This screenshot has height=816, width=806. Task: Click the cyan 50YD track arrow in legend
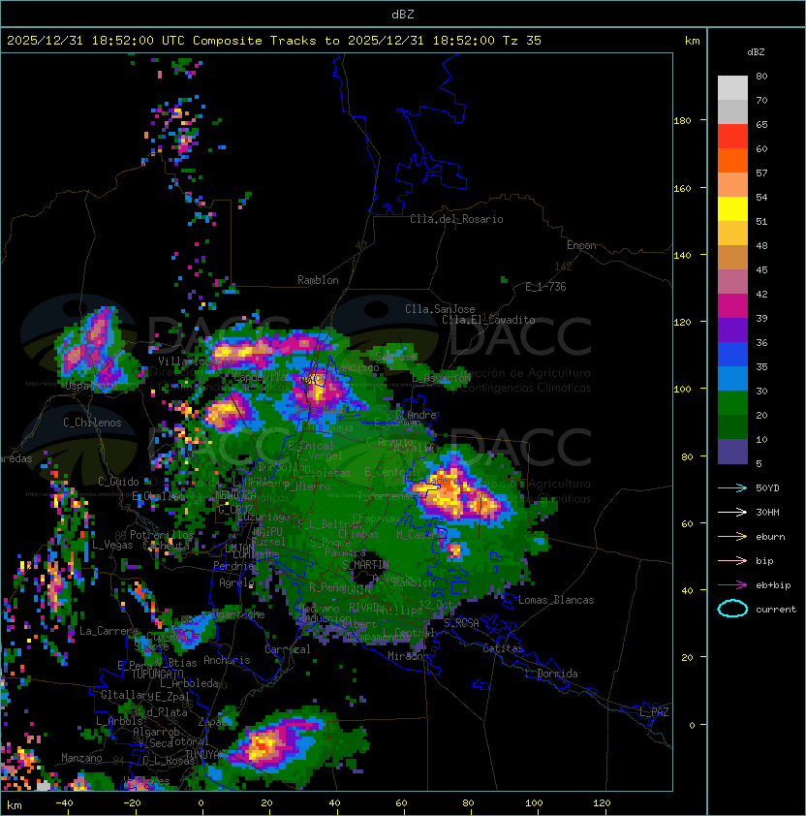[732, 488]
